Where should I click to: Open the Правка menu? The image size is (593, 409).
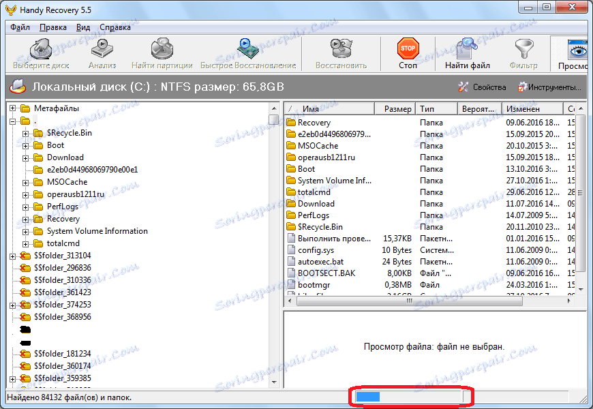click(53, 27)
